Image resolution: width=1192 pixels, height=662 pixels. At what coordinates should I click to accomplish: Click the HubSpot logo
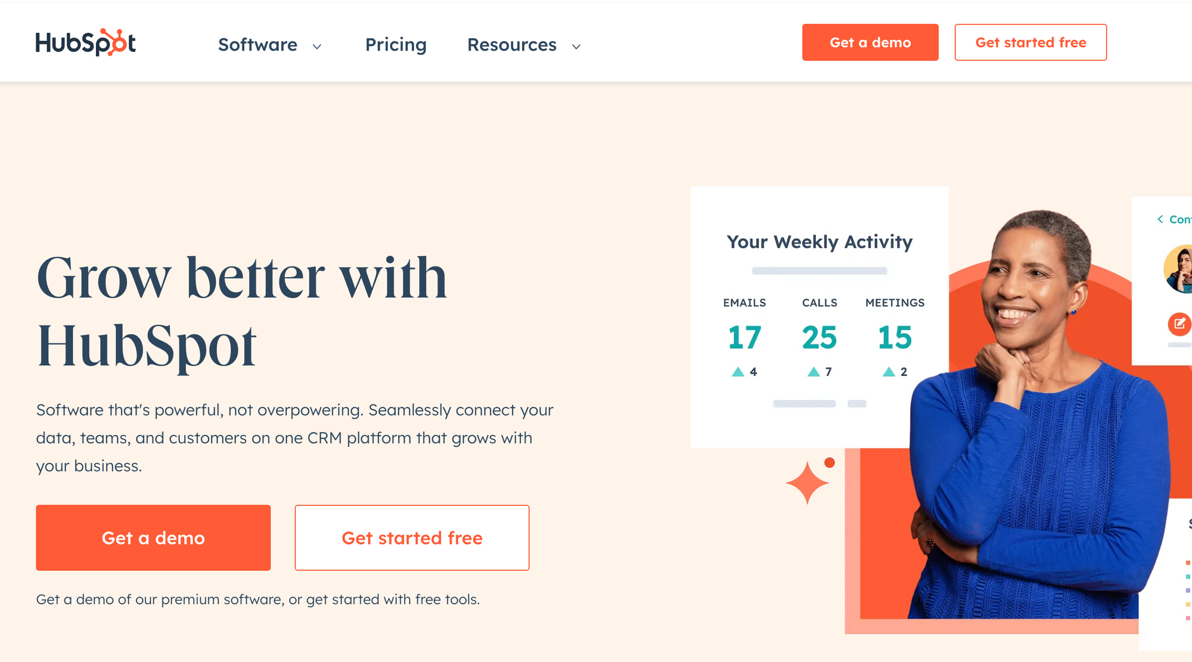point(85,42)
